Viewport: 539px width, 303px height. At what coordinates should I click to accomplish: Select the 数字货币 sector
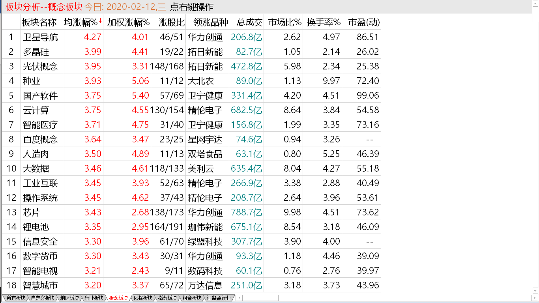pyautogui.click(x=40, y=256)
